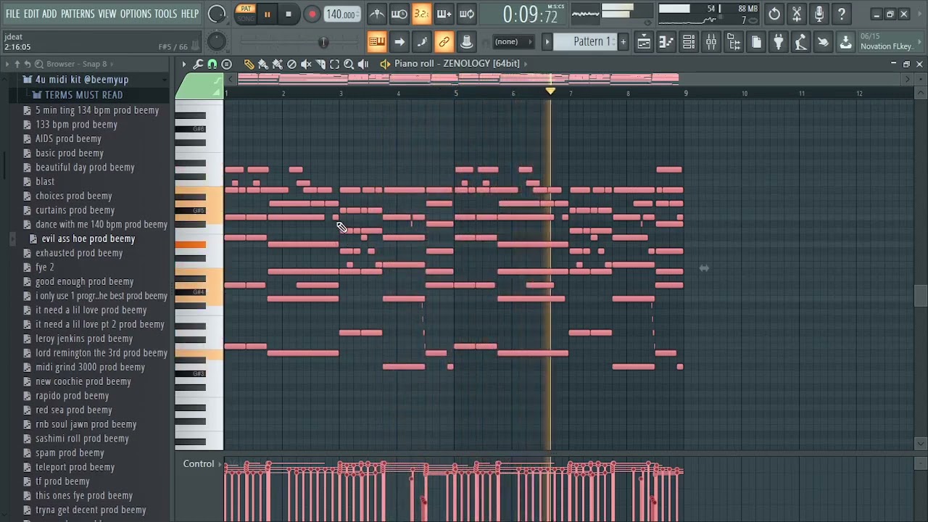
Task: Click the 140.000 tempo field
Action: point(341,14)
